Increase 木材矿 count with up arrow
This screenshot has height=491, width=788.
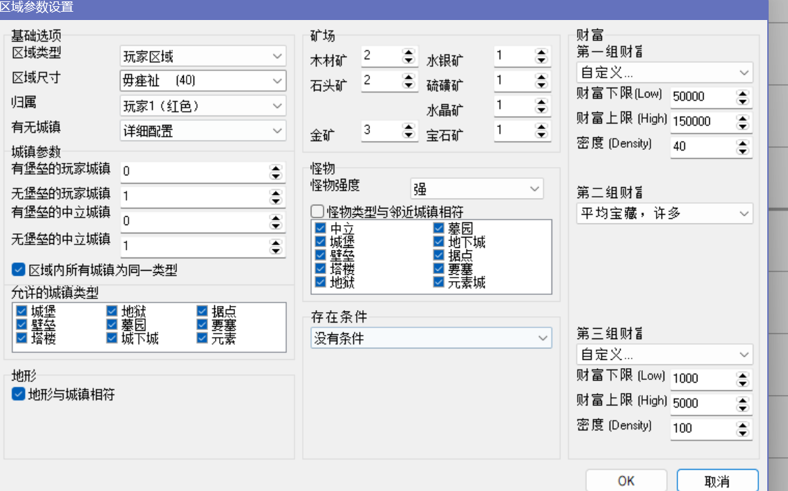pos(409,52)
